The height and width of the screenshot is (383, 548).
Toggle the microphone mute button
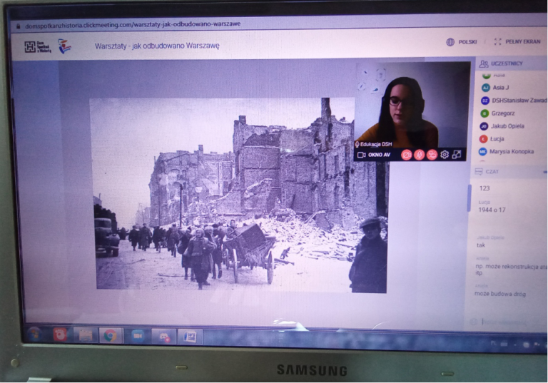pyautogui.click(x=419, y=155)
